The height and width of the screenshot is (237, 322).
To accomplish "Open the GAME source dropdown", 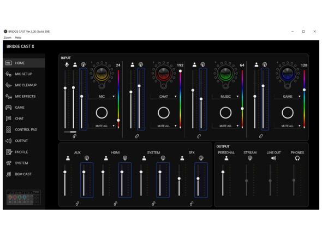I will point(288,97).
